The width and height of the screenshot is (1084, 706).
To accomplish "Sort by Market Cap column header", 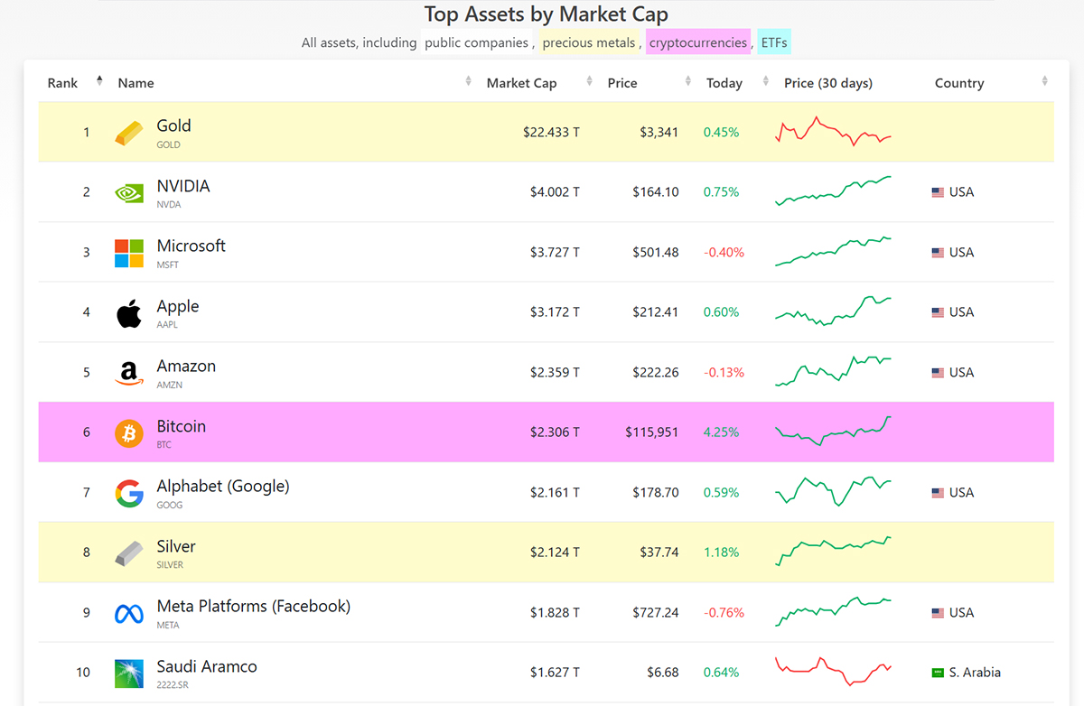I will click(521, 83).
